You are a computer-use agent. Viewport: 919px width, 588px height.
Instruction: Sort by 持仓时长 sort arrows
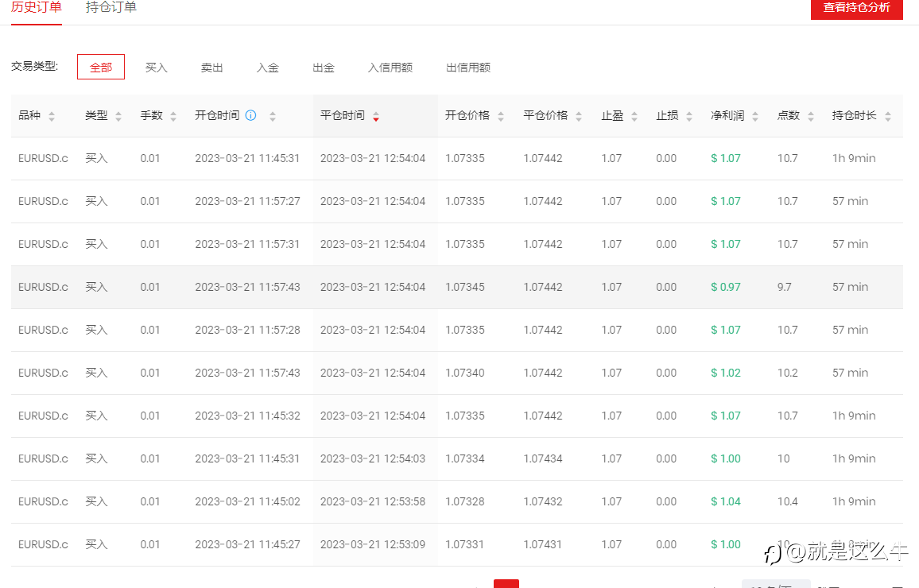[888, 116]
